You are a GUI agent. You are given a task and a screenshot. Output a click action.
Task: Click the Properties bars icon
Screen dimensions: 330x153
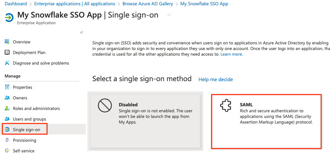pos(7,87)
